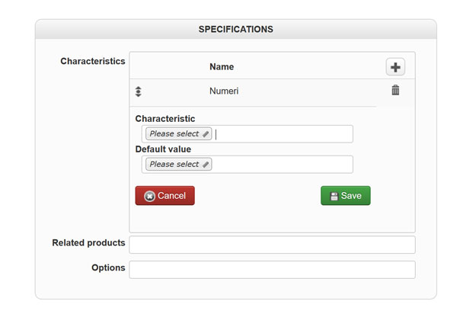Viewport: 457px width, 317px height.
Task: Click the SPECIFICATIONS panel header
Action: point(235,30)
